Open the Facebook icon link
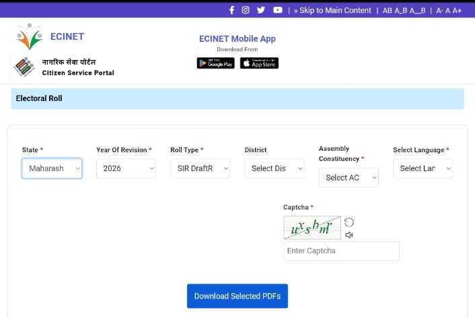 click(x=231, y=10)
